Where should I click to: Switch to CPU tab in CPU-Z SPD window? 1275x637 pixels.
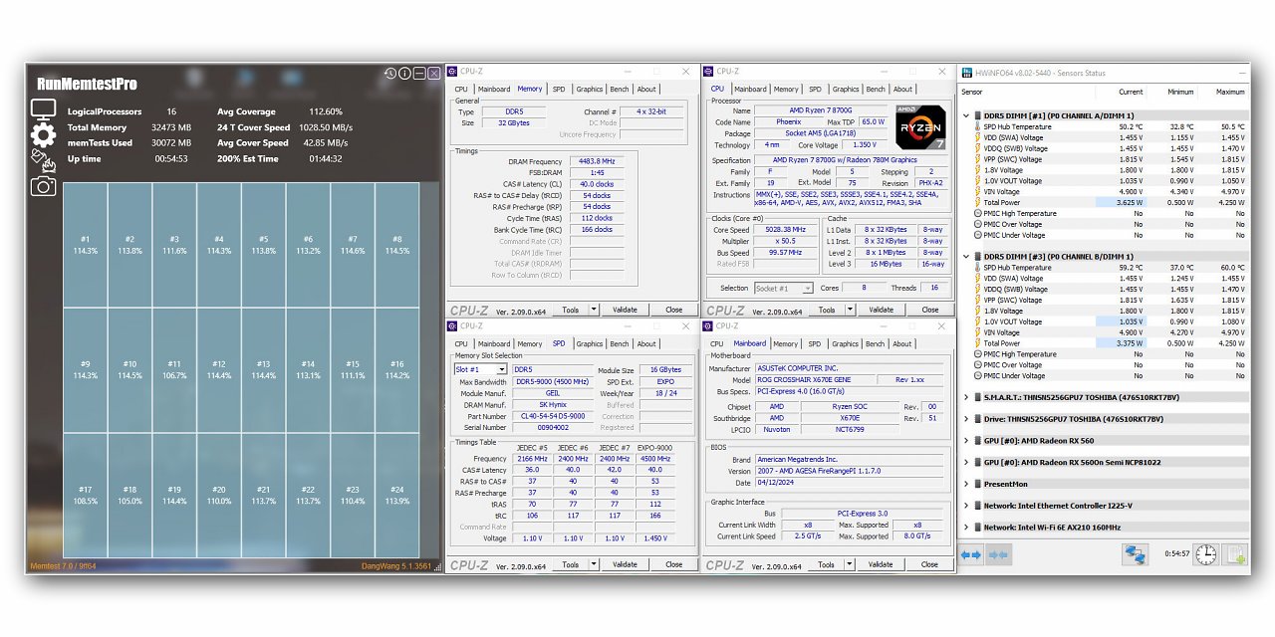(x=461, y=343)
